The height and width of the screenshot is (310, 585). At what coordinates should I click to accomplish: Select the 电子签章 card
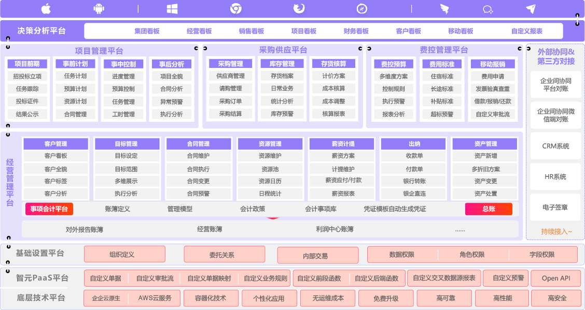(555, 207)
